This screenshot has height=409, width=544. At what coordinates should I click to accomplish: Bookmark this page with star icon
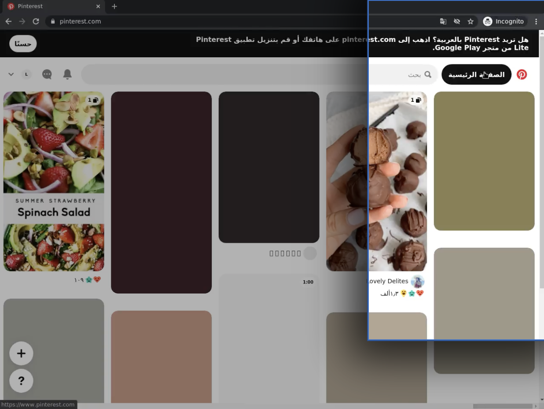470,21
